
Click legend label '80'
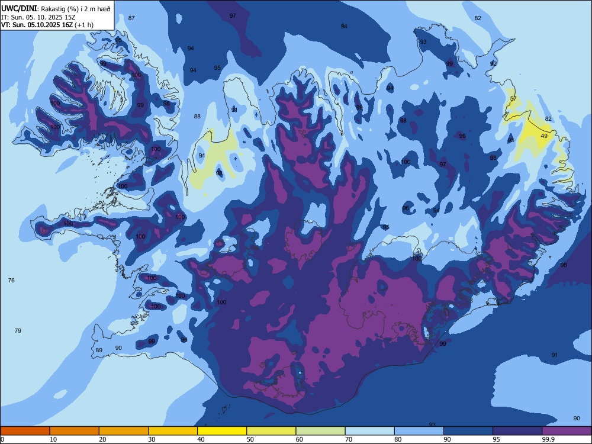click(398, 439)
